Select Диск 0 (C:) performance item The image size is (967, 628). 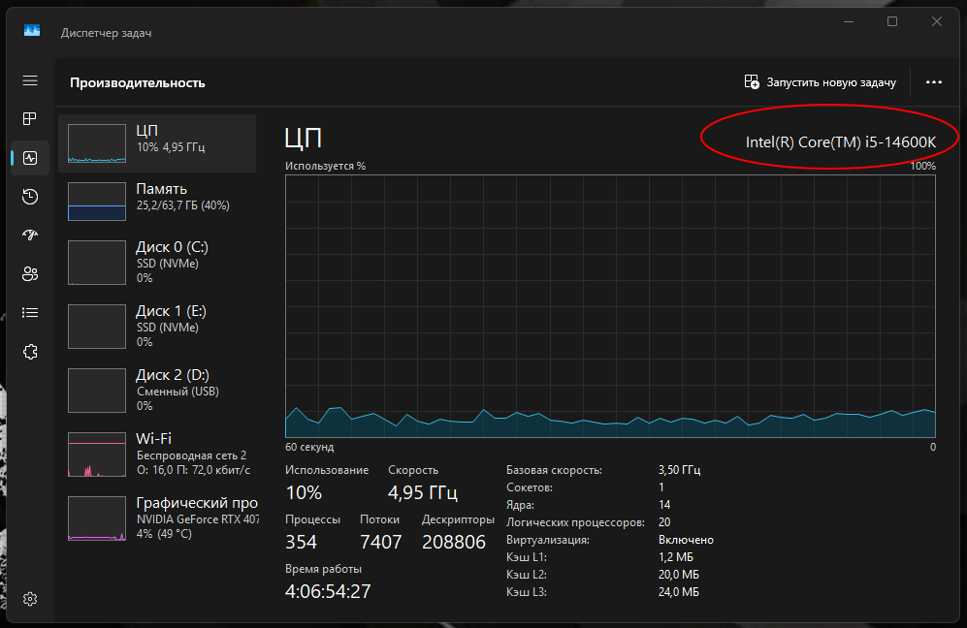tap(157, 262)
